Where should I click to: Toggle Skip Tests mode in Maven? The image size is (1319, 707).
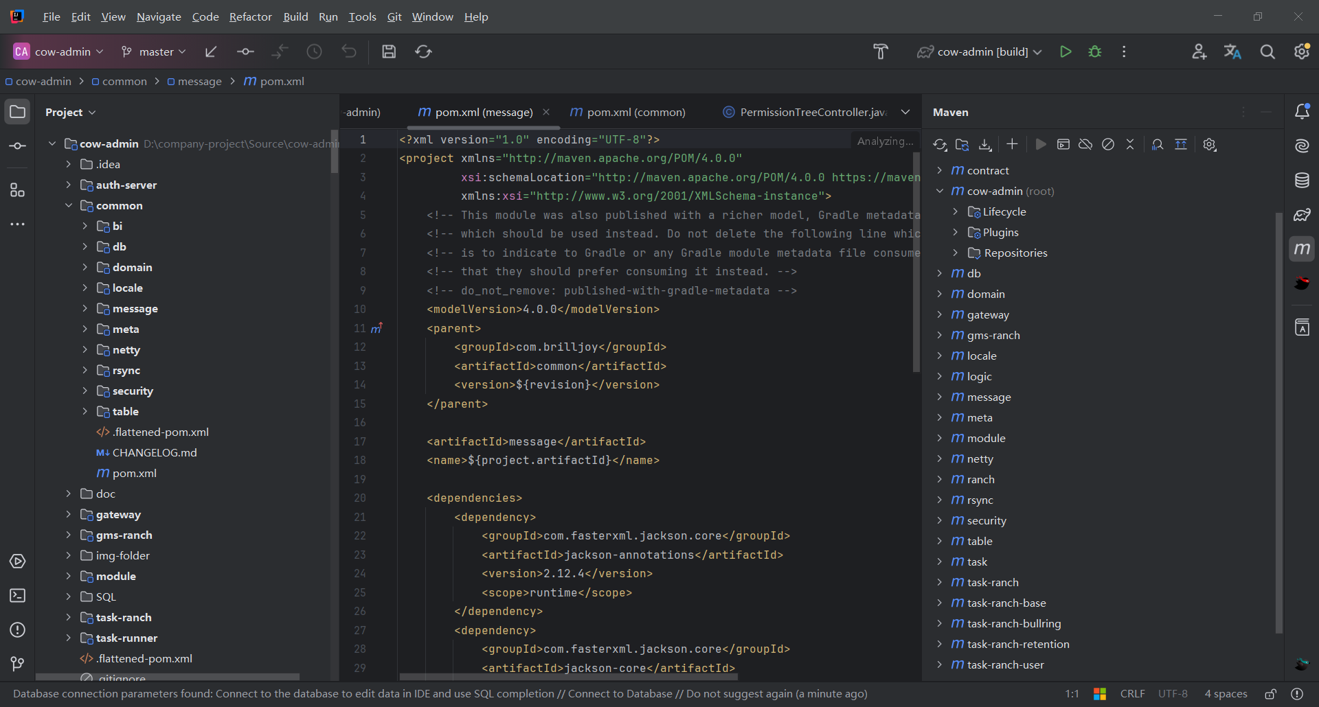coord(1108,145)
